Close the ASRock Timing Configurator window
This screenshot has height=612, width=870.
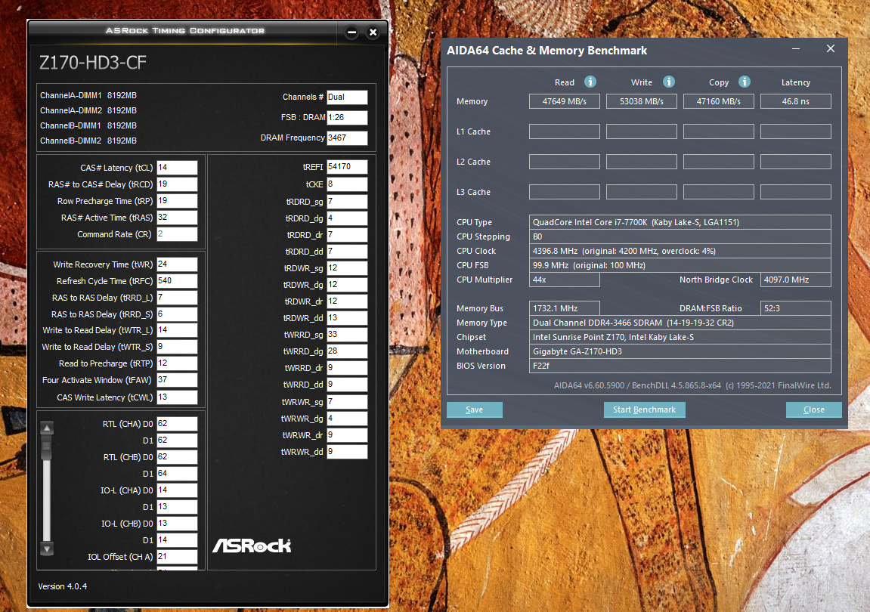pos(373,32)
